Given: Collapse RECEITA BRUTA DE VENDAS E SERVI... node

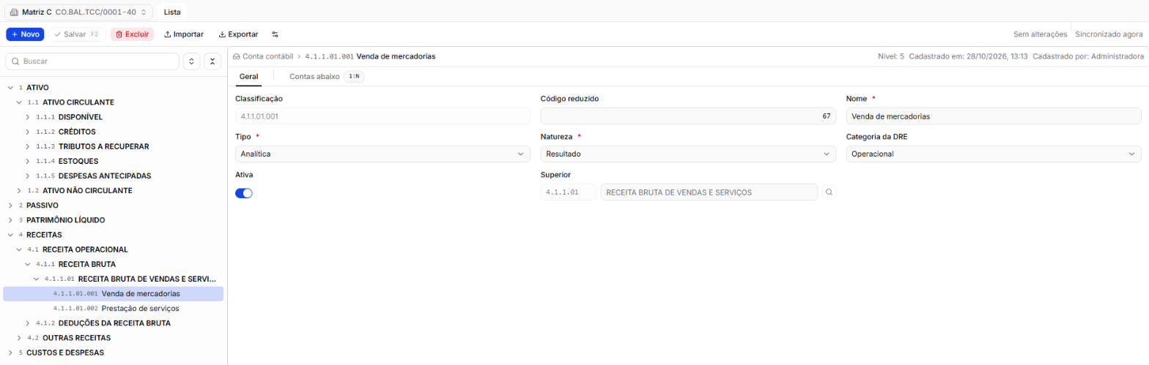Looking at the screenshot, I should pos(37,279).
